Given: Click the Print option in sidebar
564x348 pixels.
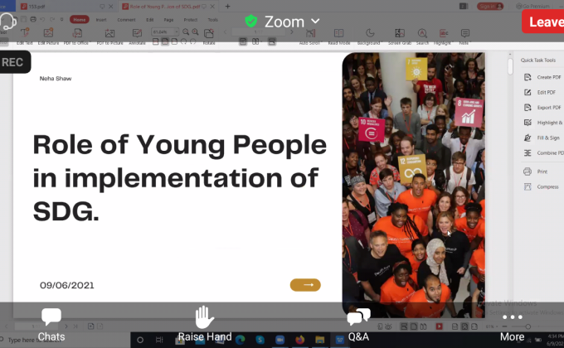Looking at the screenshot, I should 542,172.
